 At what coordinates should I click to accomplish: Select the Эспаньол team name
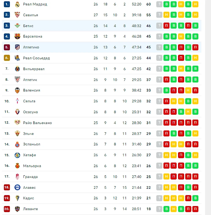point(32,144)
